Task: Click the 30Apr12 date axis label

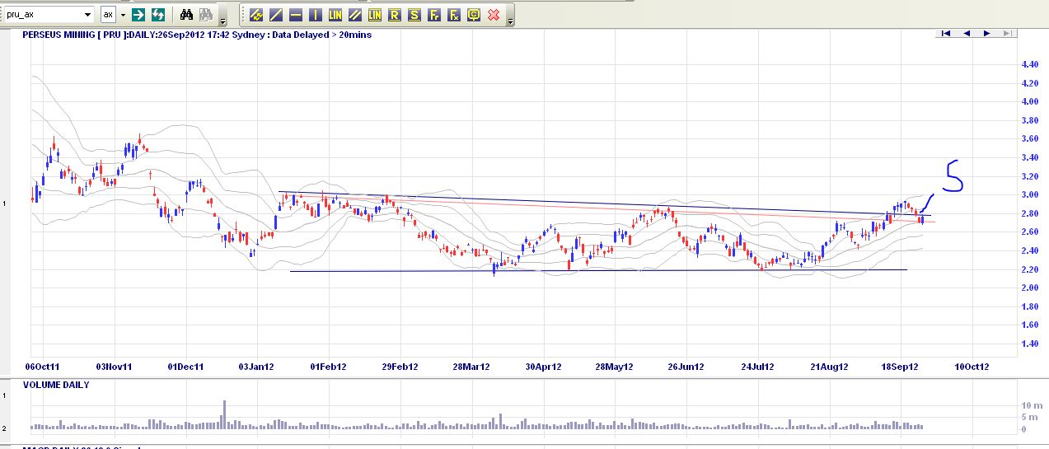Action: 545,366
